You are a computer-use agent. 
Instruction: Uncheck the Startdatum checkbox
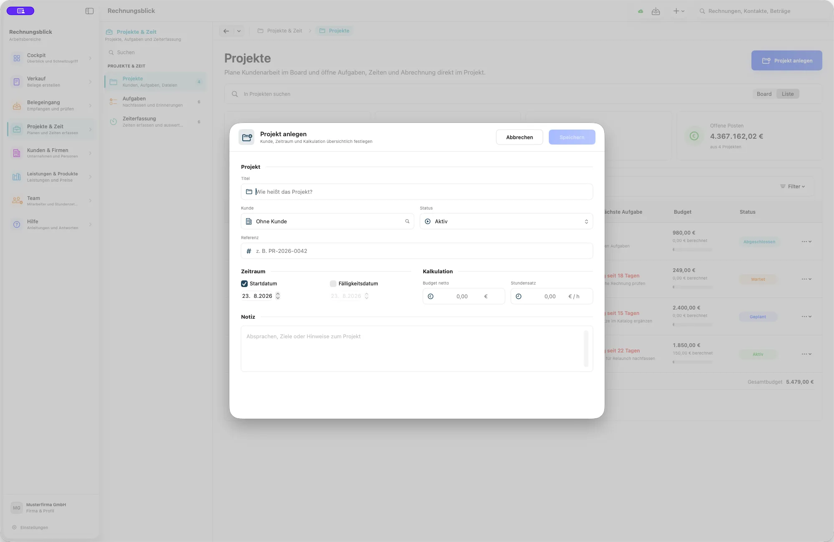click(244, 284)
